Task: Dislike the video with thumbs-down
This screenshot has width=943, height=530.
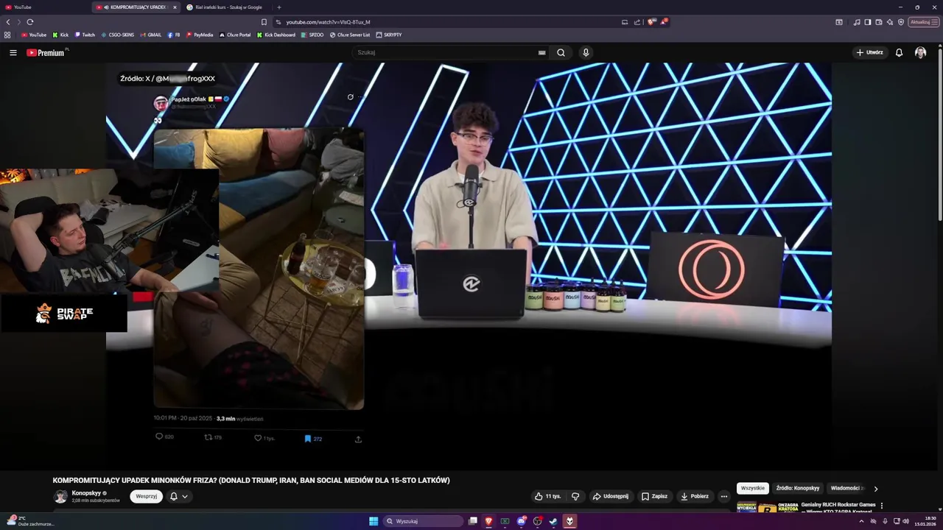Action: (575, 496)
